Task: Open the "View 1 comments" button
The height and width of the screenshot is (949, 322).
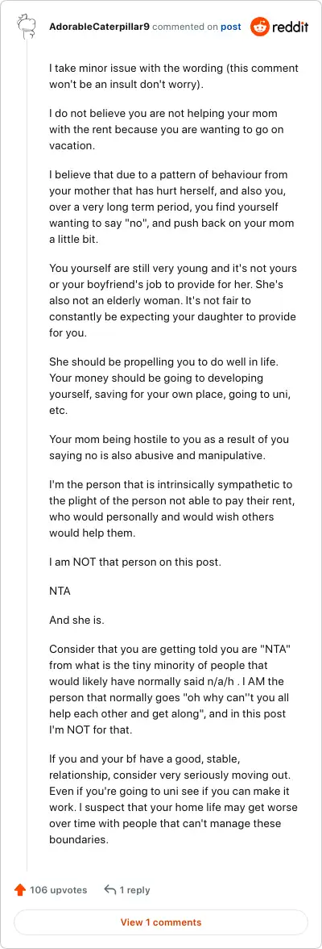Action: coord(161,922)
